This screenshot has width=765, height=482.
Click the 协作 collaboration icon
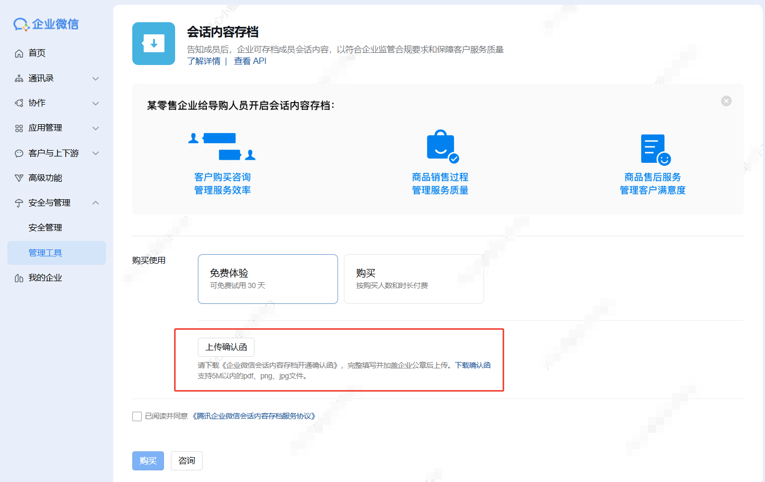click(19, 103)
